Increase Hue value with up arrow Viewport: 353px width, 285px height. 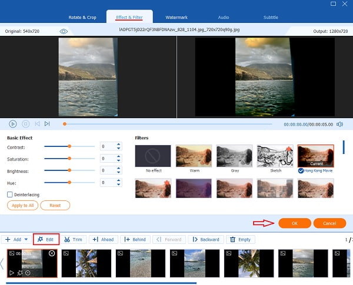[x=118, y=180]
